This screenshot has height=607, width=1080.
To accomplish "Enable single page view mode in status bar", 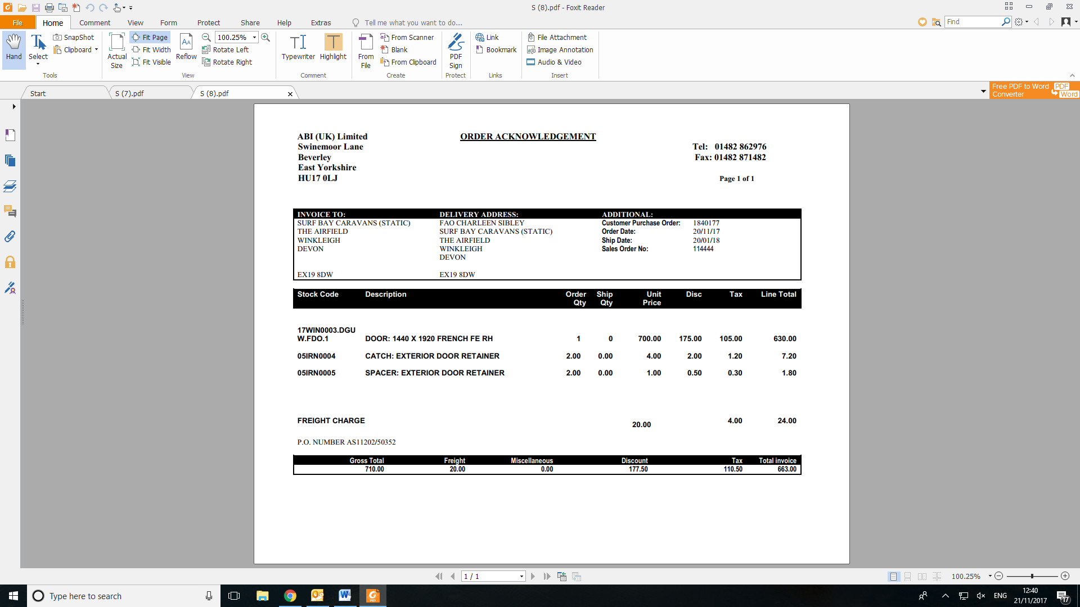I will tap(893, 576).
